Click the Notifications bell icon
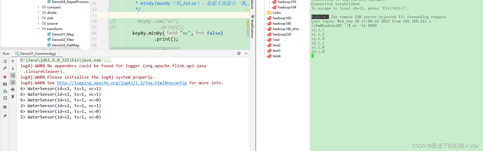 tap(252, 17)
